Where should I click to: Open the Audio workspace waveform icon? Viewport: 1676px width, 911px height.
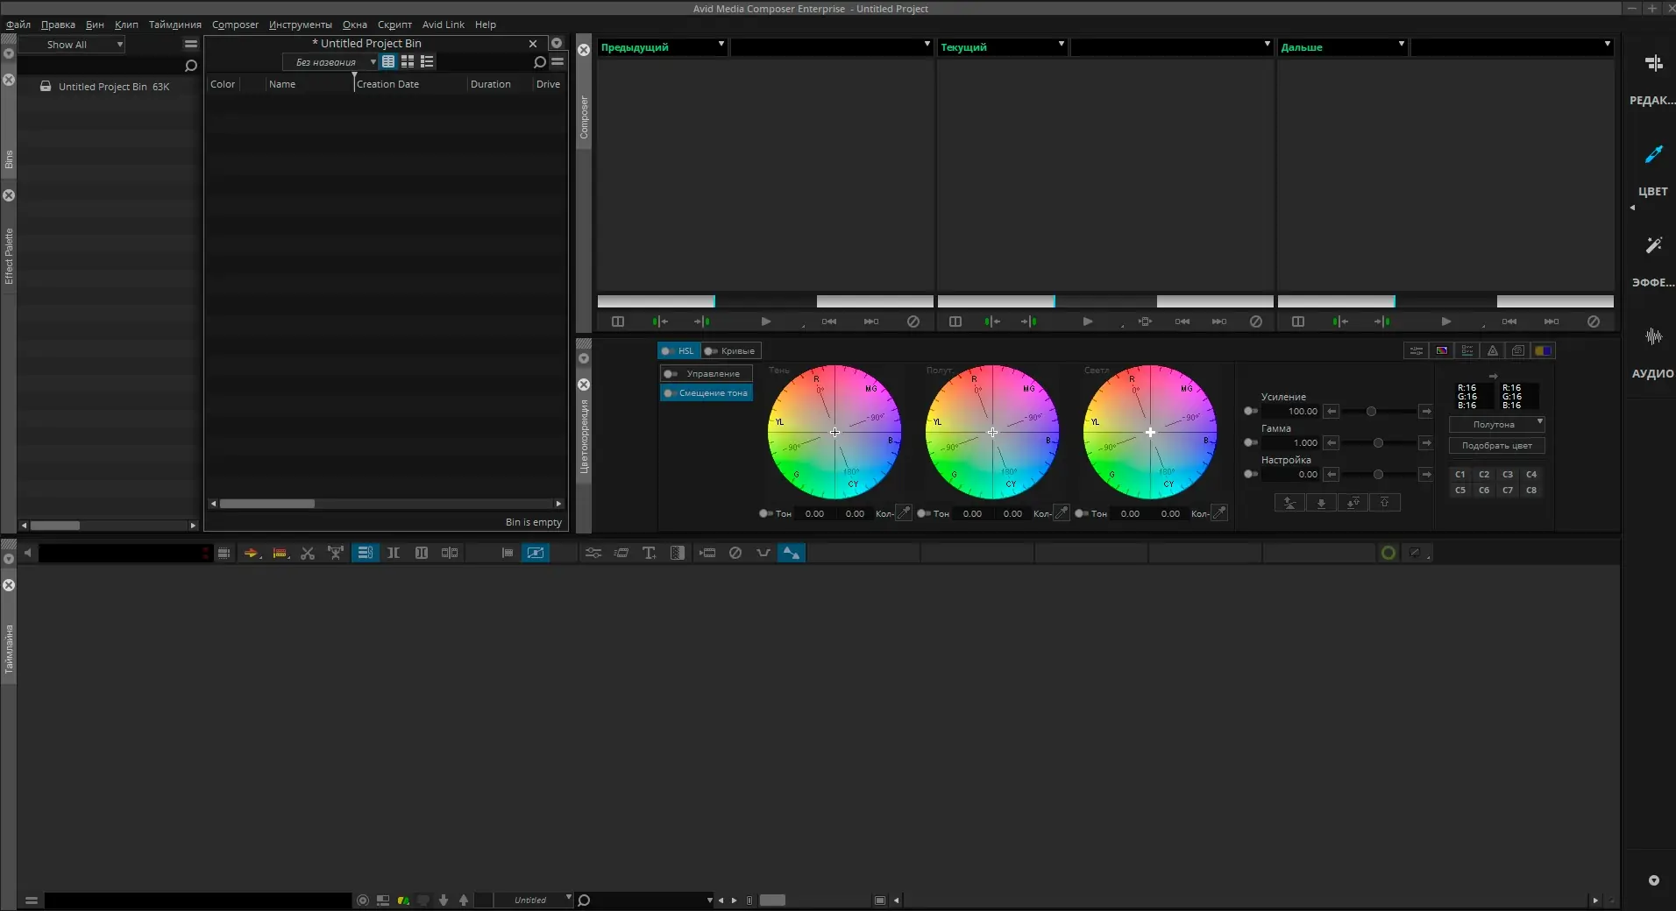tap(1653, 336)
